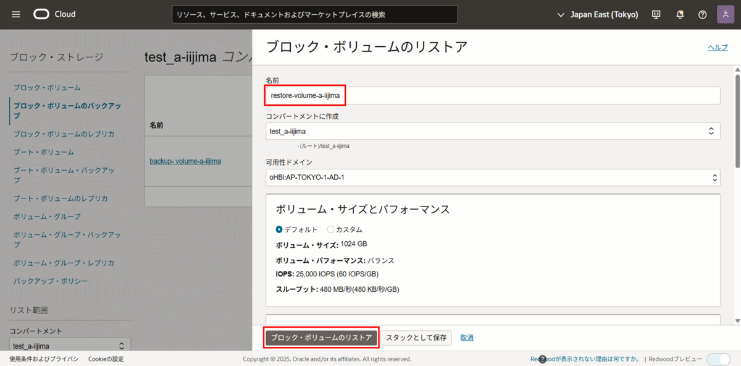Toggle the Redwood preview switch
The image size is (741, 366).
718,359
